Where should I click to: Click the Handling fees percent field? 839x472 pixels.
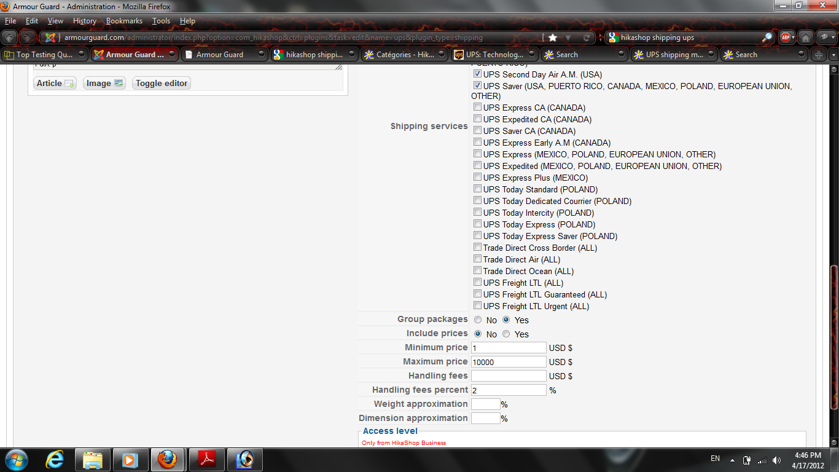point(509,390)
